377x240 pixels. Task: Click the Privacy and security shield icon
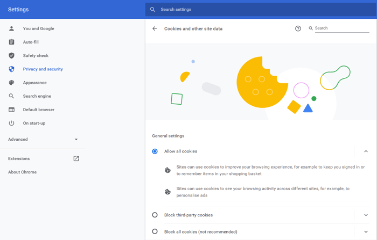tap(11, 69)
